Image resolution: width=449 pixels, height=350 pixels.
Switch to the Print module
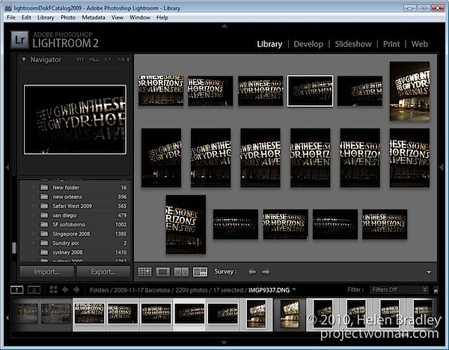pyautogui.click(x=391, y=44)
